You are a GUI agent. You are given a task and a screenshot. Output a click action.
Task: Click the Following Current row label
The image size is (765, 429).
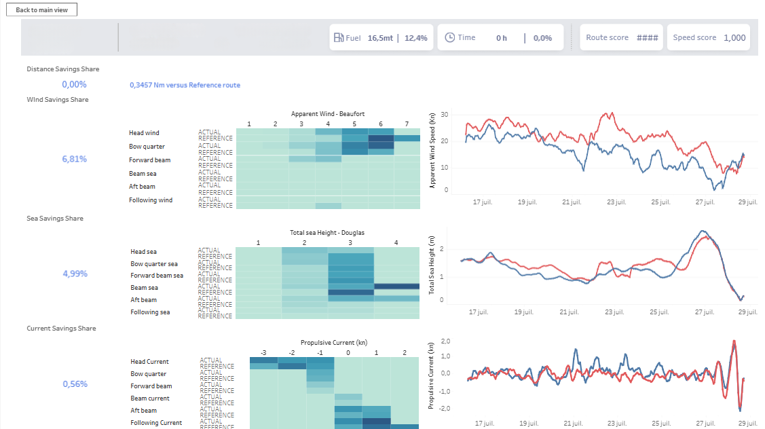156,423
